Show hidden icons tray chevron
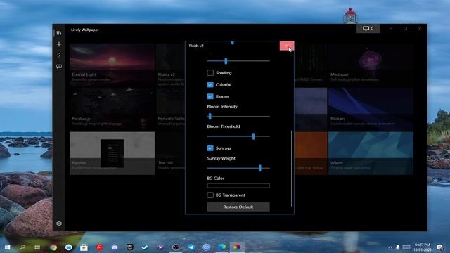 point(390,247)
